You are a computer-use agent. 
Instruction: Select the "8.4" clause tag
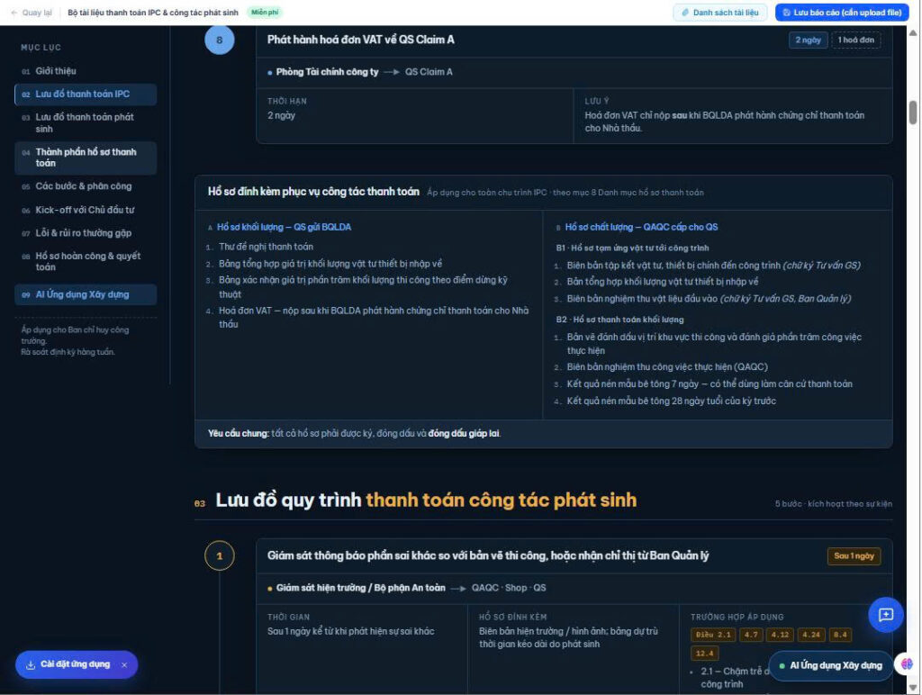click(840, 635)
